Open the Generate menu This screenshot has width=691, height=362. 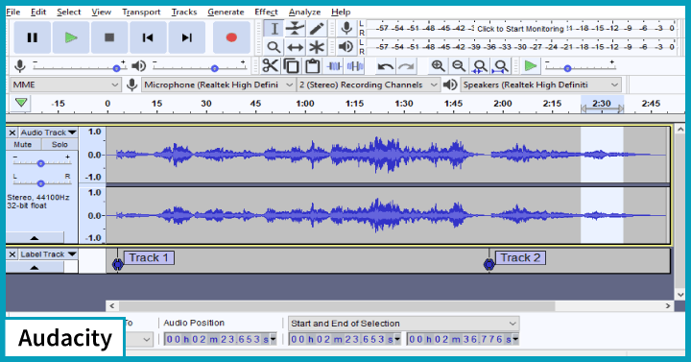click(226, 12)
